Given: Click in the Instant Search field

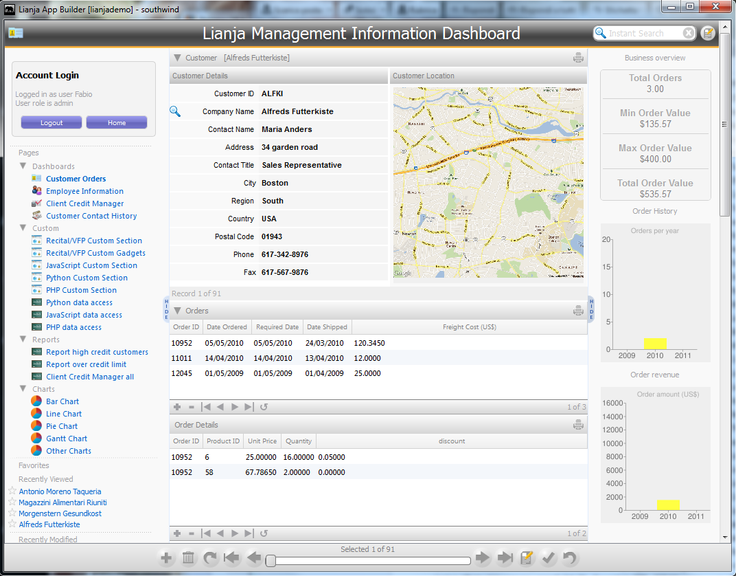Looking at the screenshot, I should point(644,34).
